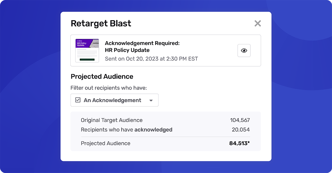The width and height of the screenshot is (332, 173).
Task: Select the preview eye toggle on the message card
Action: coord(244,50)
